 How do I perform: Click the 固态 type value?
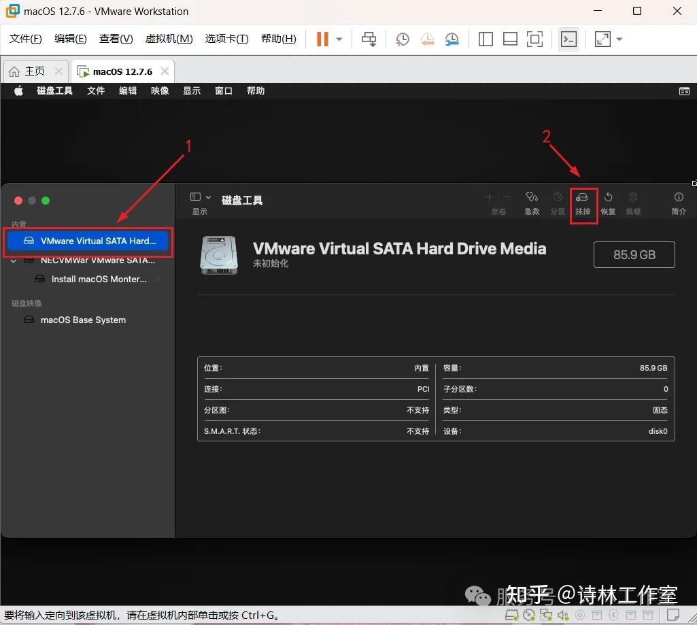[x=660, y=410]
